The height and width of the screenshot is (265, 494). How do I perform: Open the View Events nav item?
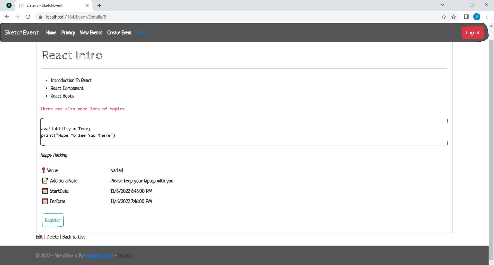[91, 33]
